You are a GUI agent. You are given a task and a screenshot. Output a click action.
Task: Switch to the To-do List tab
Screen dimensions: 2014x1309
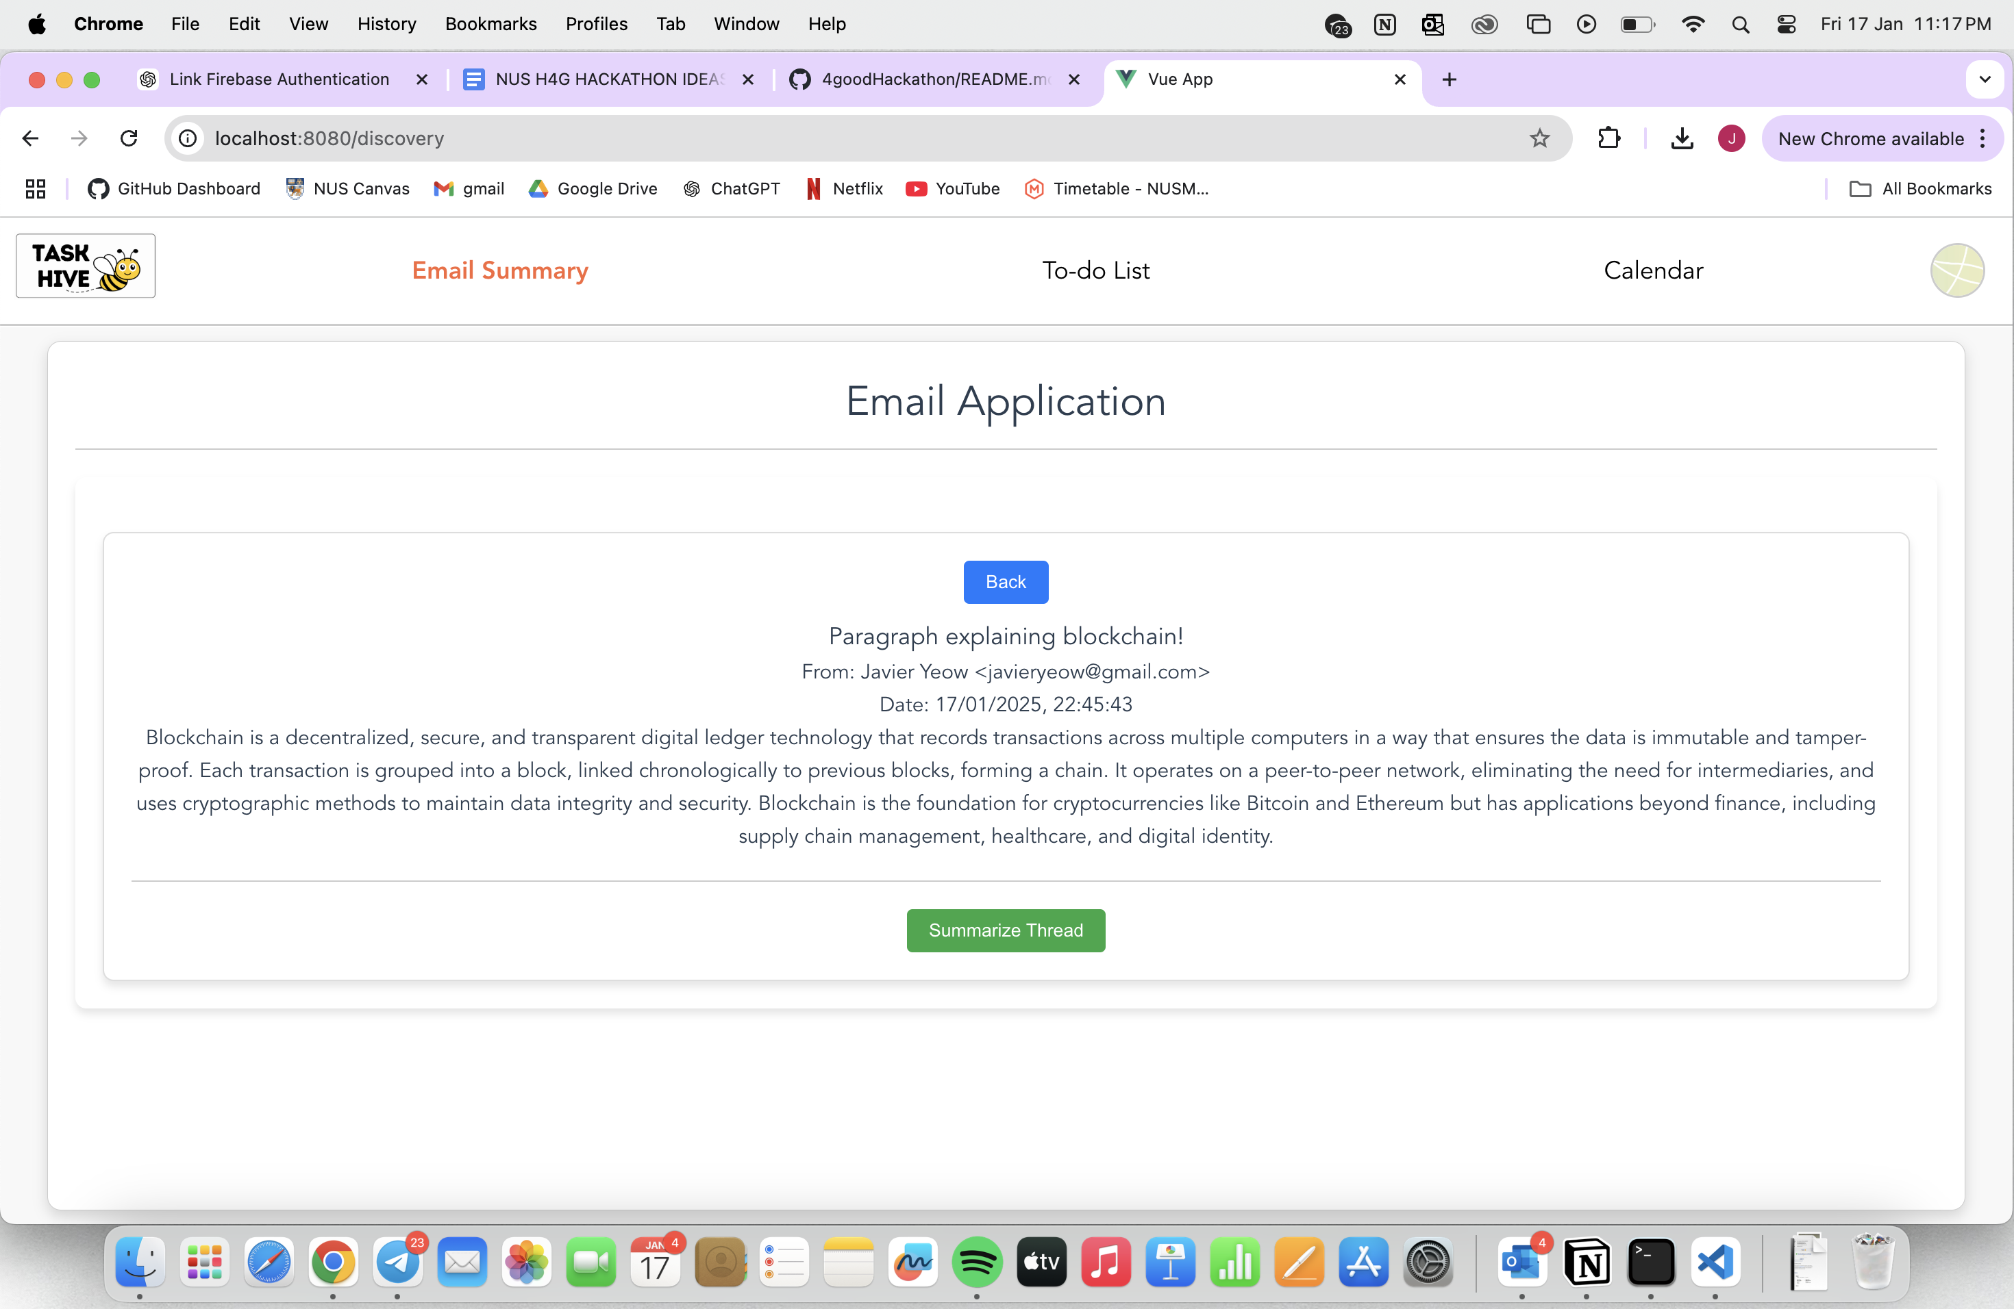(1095, 270)
